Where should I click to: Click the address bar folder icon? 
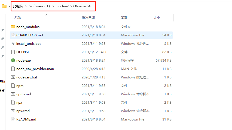tap(4, 6)
